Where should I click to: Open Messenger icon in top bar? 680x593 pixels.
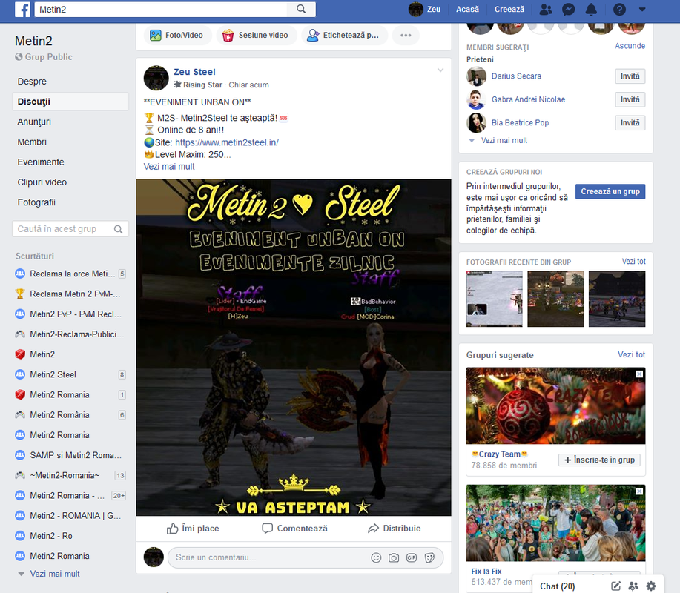(x=568, y=9)
